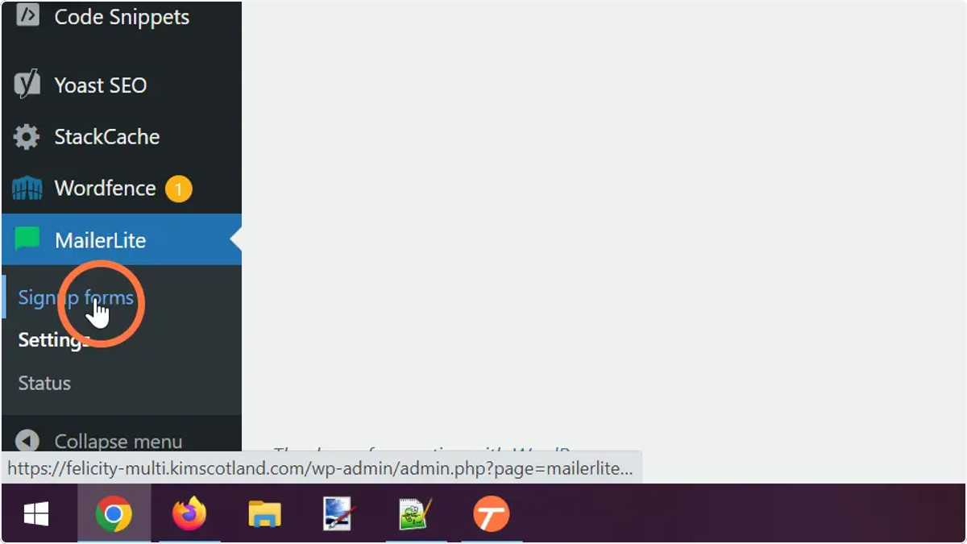967x544 pixels.
Task: Open Yoast SEO in the sidebar
Action: pyautogui.click(x=121, y=85)
